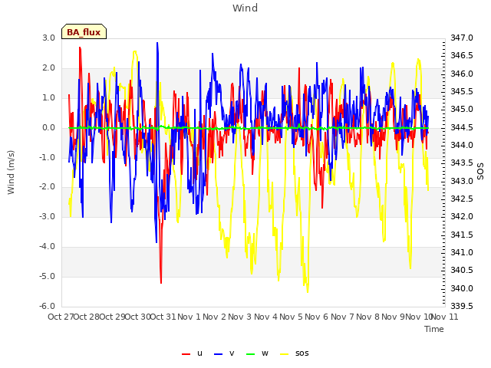491x368 pixels.
Task: Click the w legend label
Action: (265, 353)
